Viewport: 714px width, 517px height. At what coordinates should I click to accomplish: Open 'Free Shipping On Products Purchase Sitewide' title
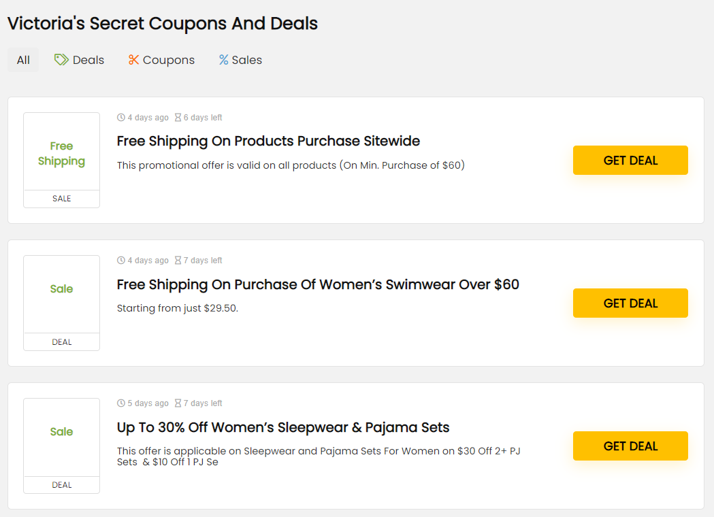[x=268, y=141]
